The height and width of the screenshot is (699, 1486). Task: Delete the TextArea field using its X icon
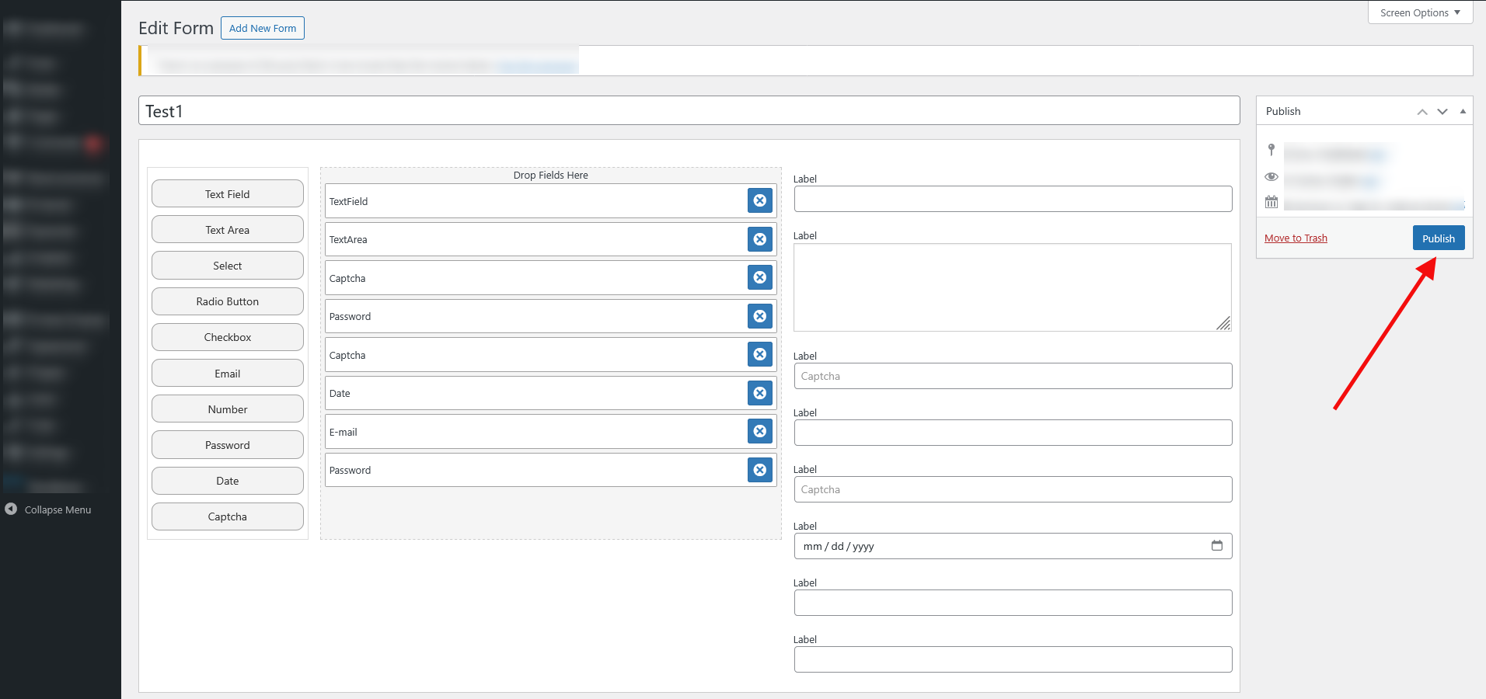pyautogui.click(x=759, y=239)
